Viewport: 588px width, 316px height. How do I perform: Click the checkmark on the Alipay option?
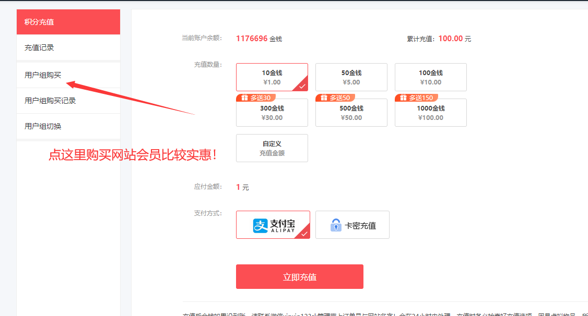tap(304, 233)
